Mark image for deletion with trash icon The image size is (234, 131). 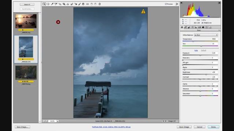click(99, 4)
